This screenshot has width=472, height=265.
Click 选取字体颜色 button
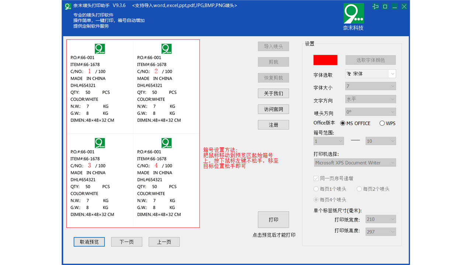click(x=371, y=60)
